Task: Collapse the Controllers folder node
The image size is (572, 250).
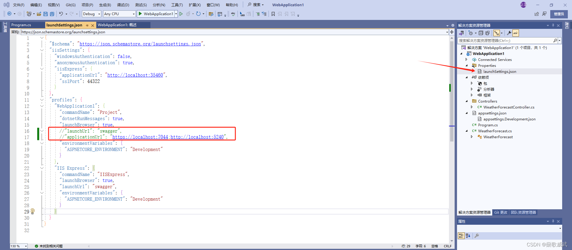Action: 467,101
